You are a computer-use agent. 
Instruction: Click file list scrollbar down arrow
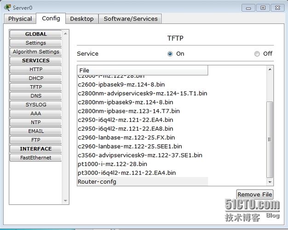pos(270,182)
